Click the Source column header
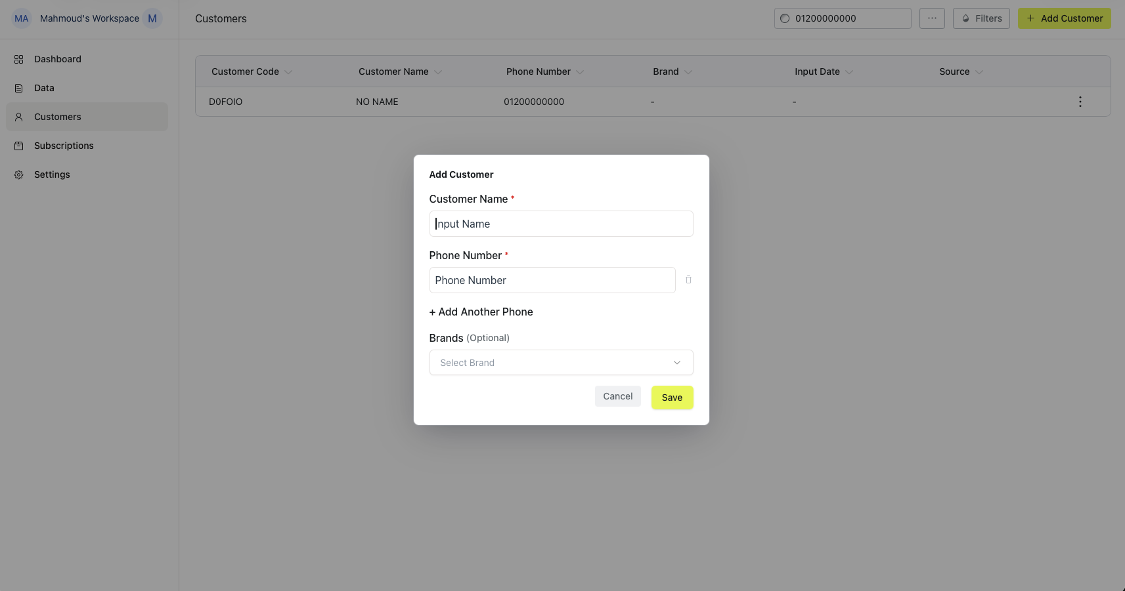 pyautogui.click(x=954, y=71)
